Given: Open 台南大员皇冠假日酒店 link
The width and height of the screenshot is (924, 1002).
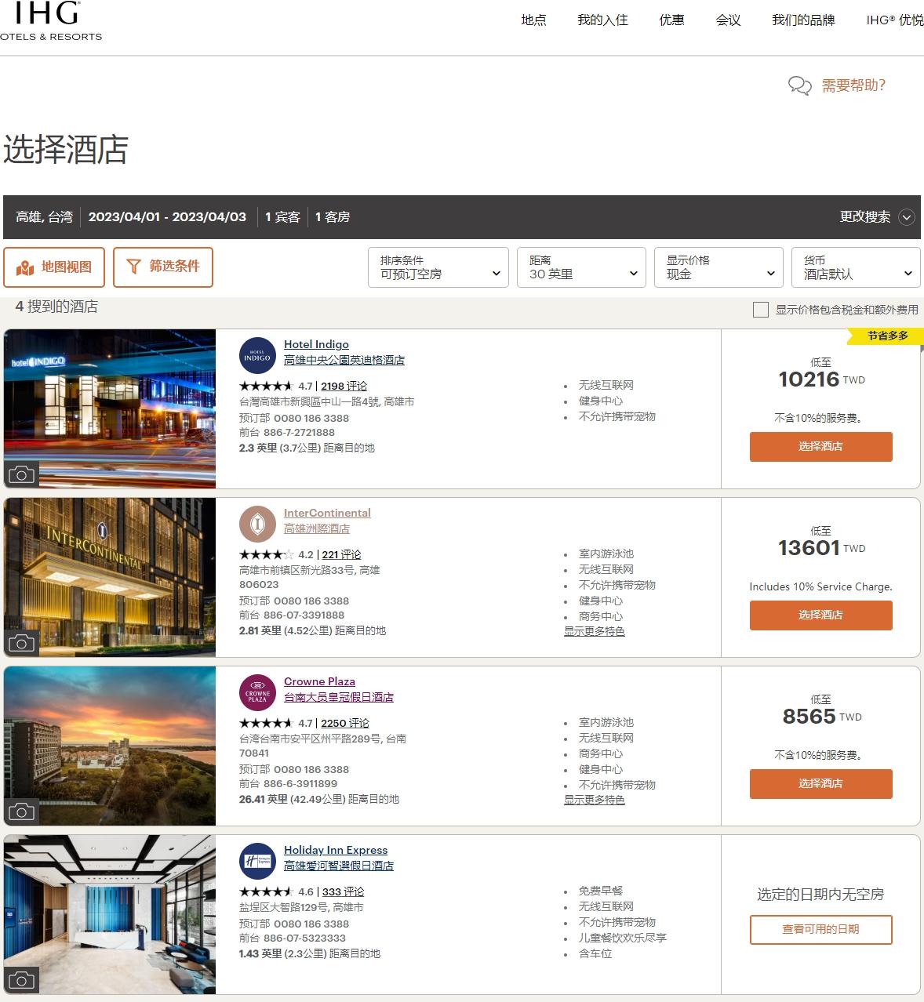Looking at the screenshot, I should [339, 697].
